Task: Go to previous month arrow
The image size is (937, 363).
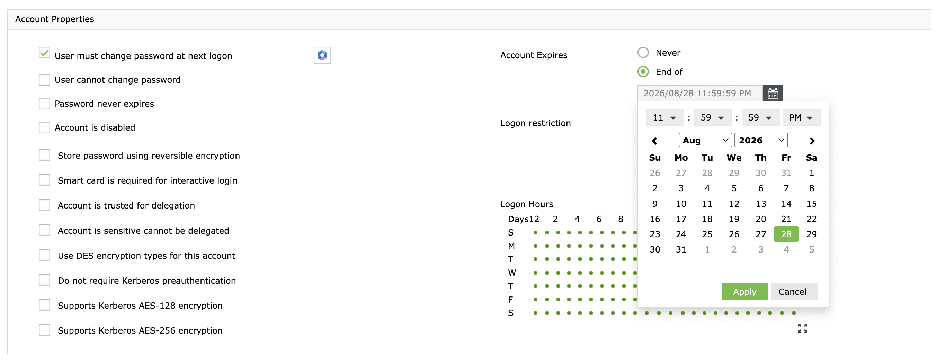Action: pyautogui.click(x=654, y=141)
